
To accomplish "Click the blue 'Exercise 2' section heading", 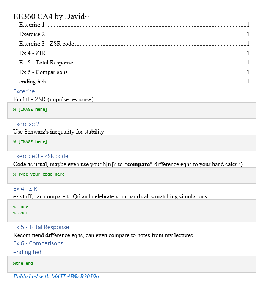I will [x=26, y=124].
